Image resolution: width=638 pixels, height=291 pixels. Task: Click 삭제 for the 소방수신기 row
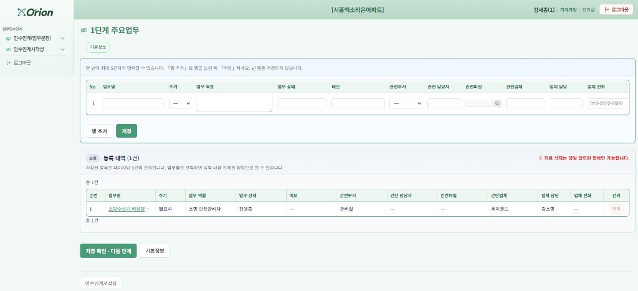[x=616, y=209]
